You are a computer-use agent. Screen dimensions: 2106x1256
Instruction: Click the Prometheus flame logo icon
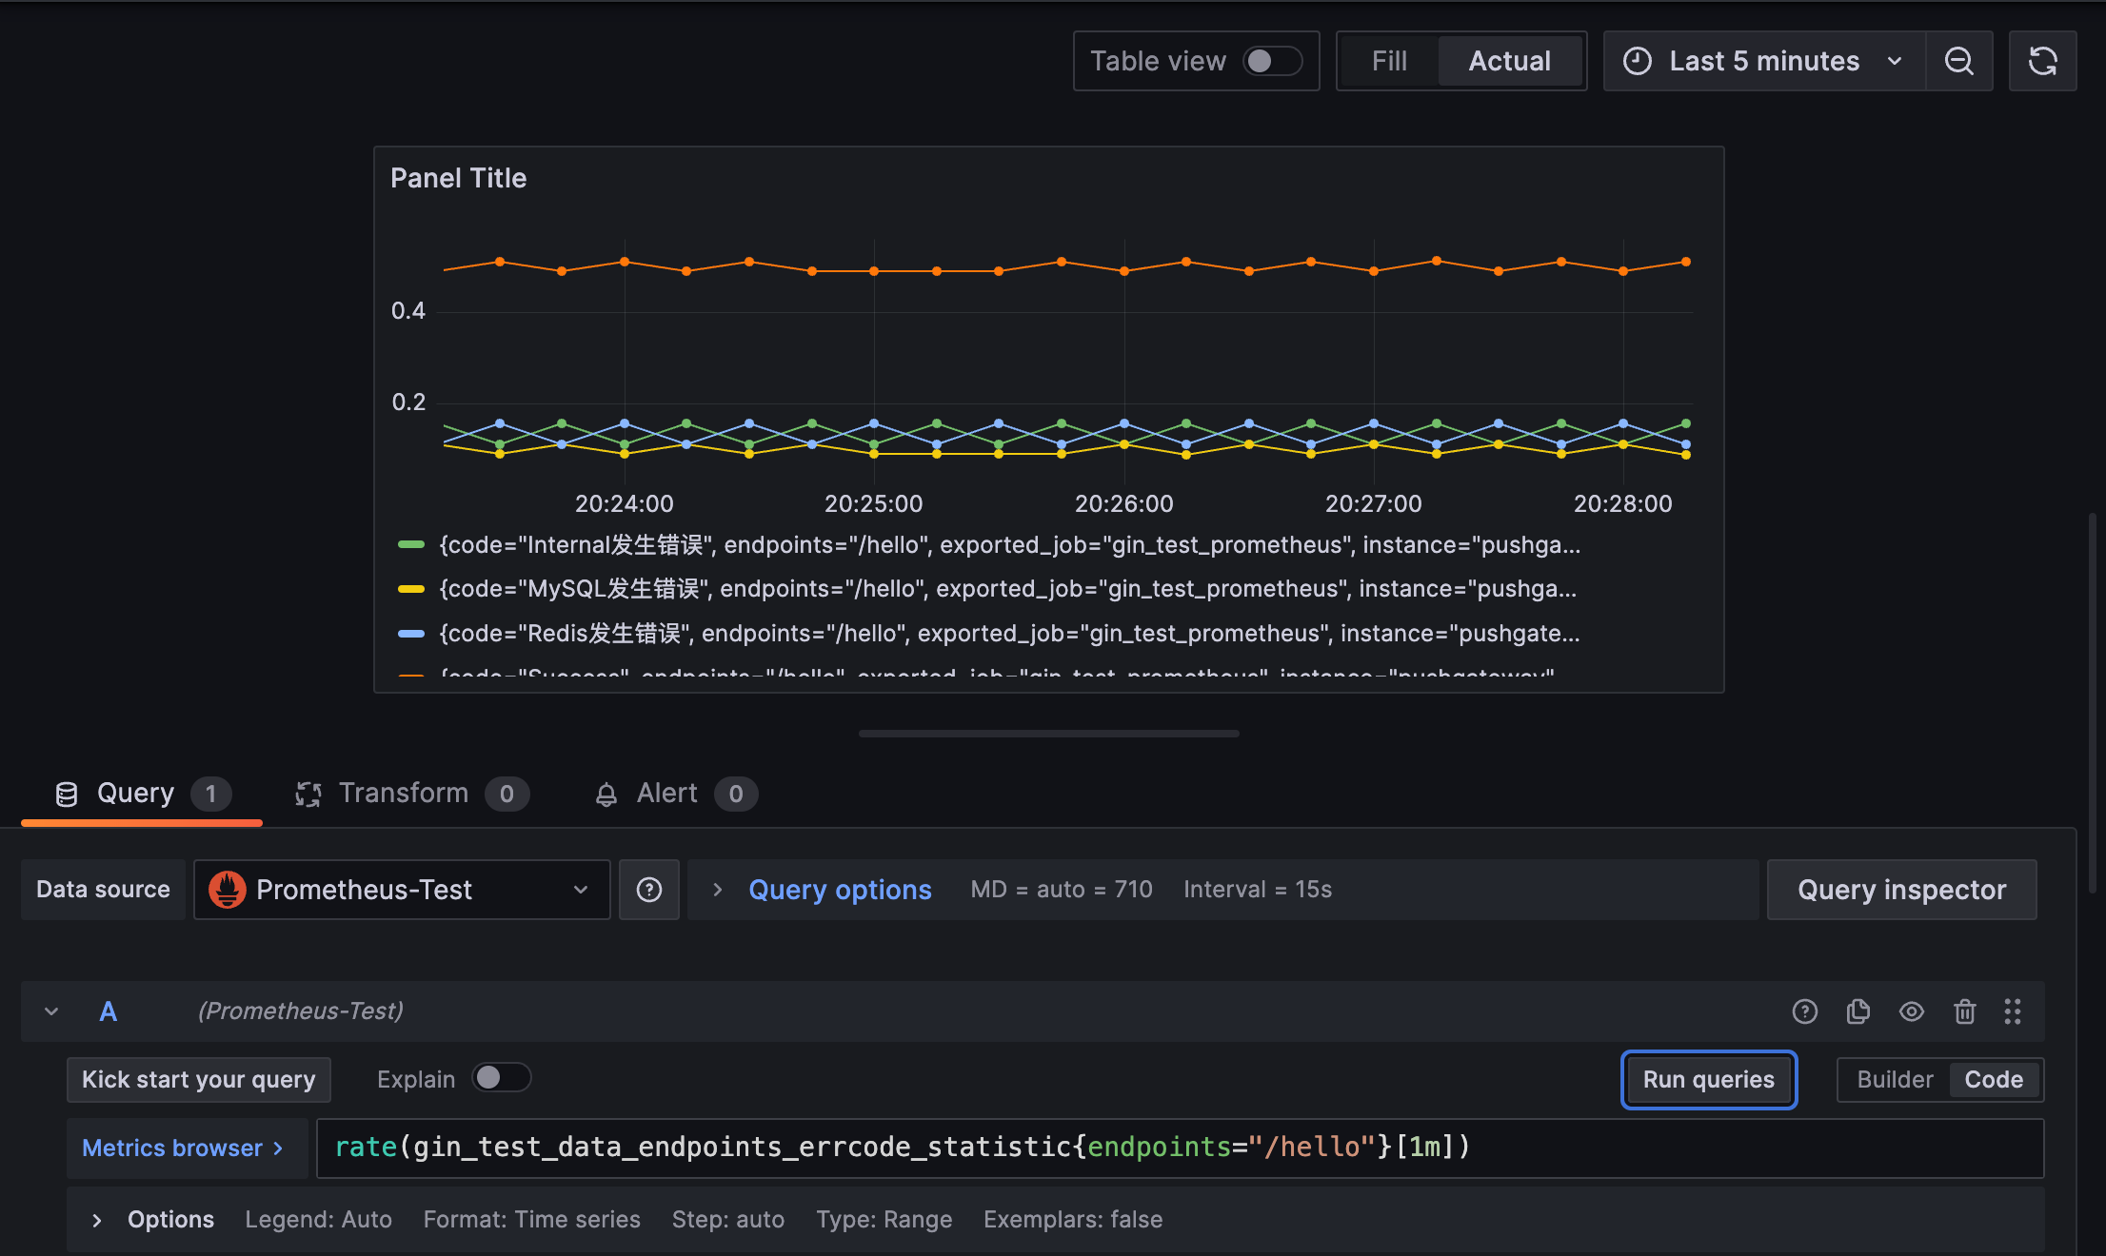(228, 890)
